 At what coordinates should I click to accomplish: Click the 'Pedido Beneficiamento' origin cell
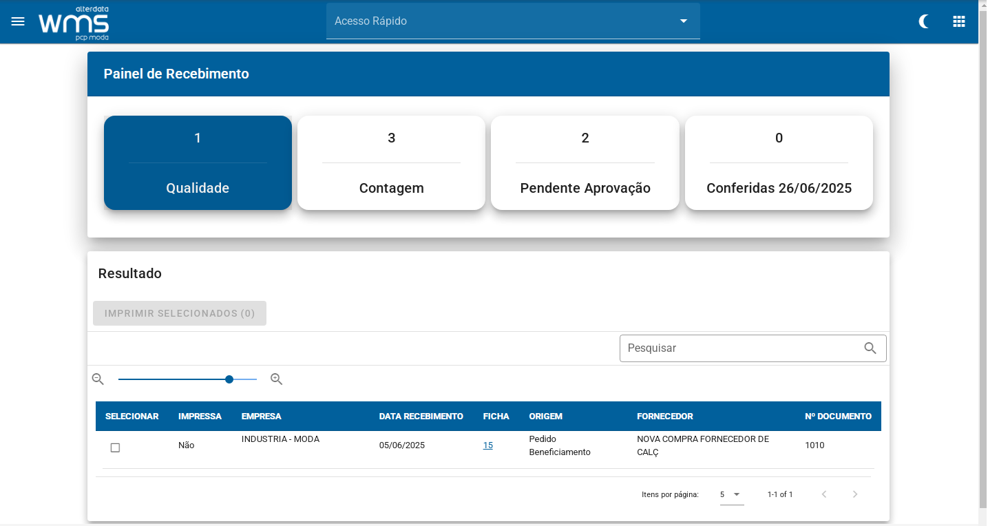tap(560, 445)
